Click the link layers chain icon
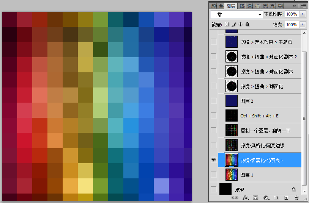309x203 pixels. 235,198
